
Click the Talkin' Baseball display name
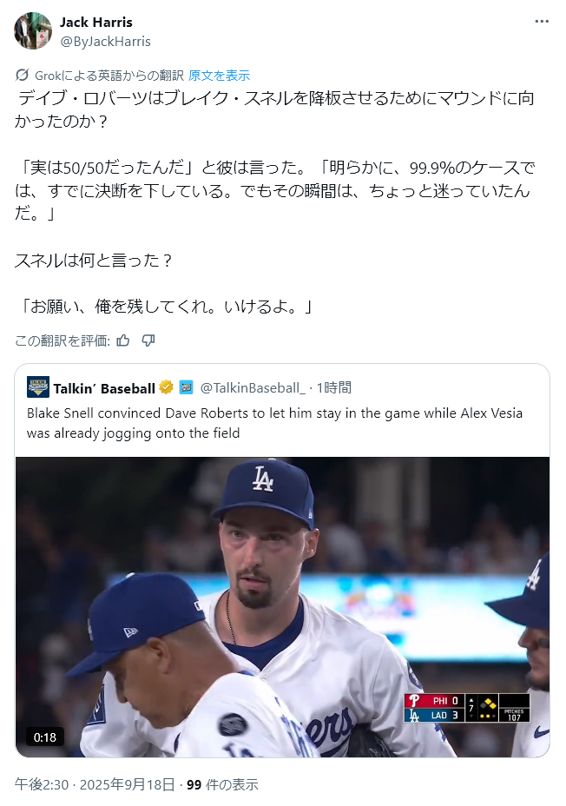pos(104,388)
